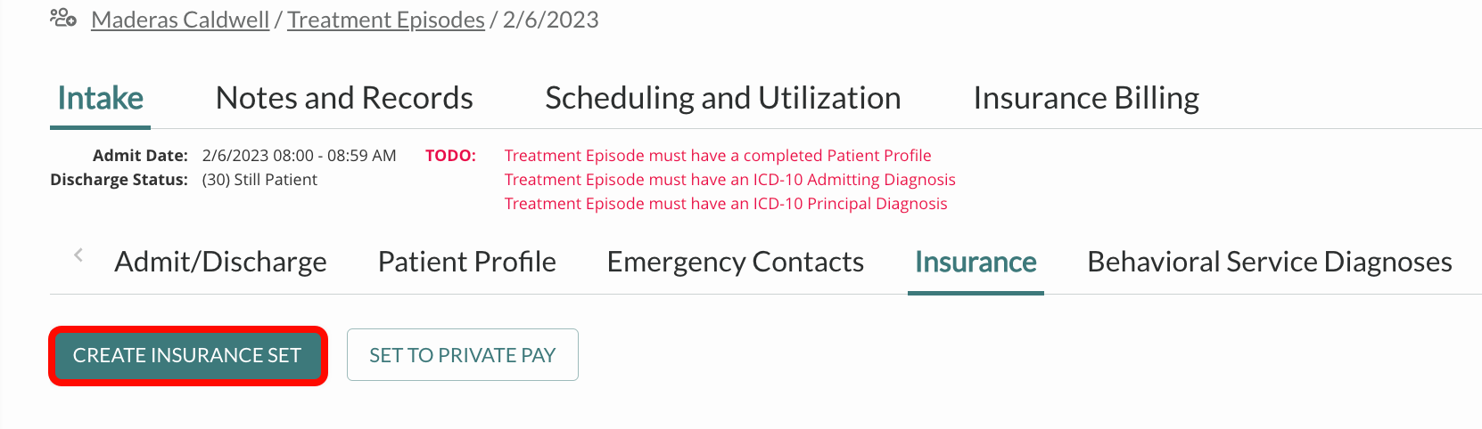This screenshot has height=429, width=1482.
Task: Click the Set to Private Pay button
Action: click(x=463, y=355)
